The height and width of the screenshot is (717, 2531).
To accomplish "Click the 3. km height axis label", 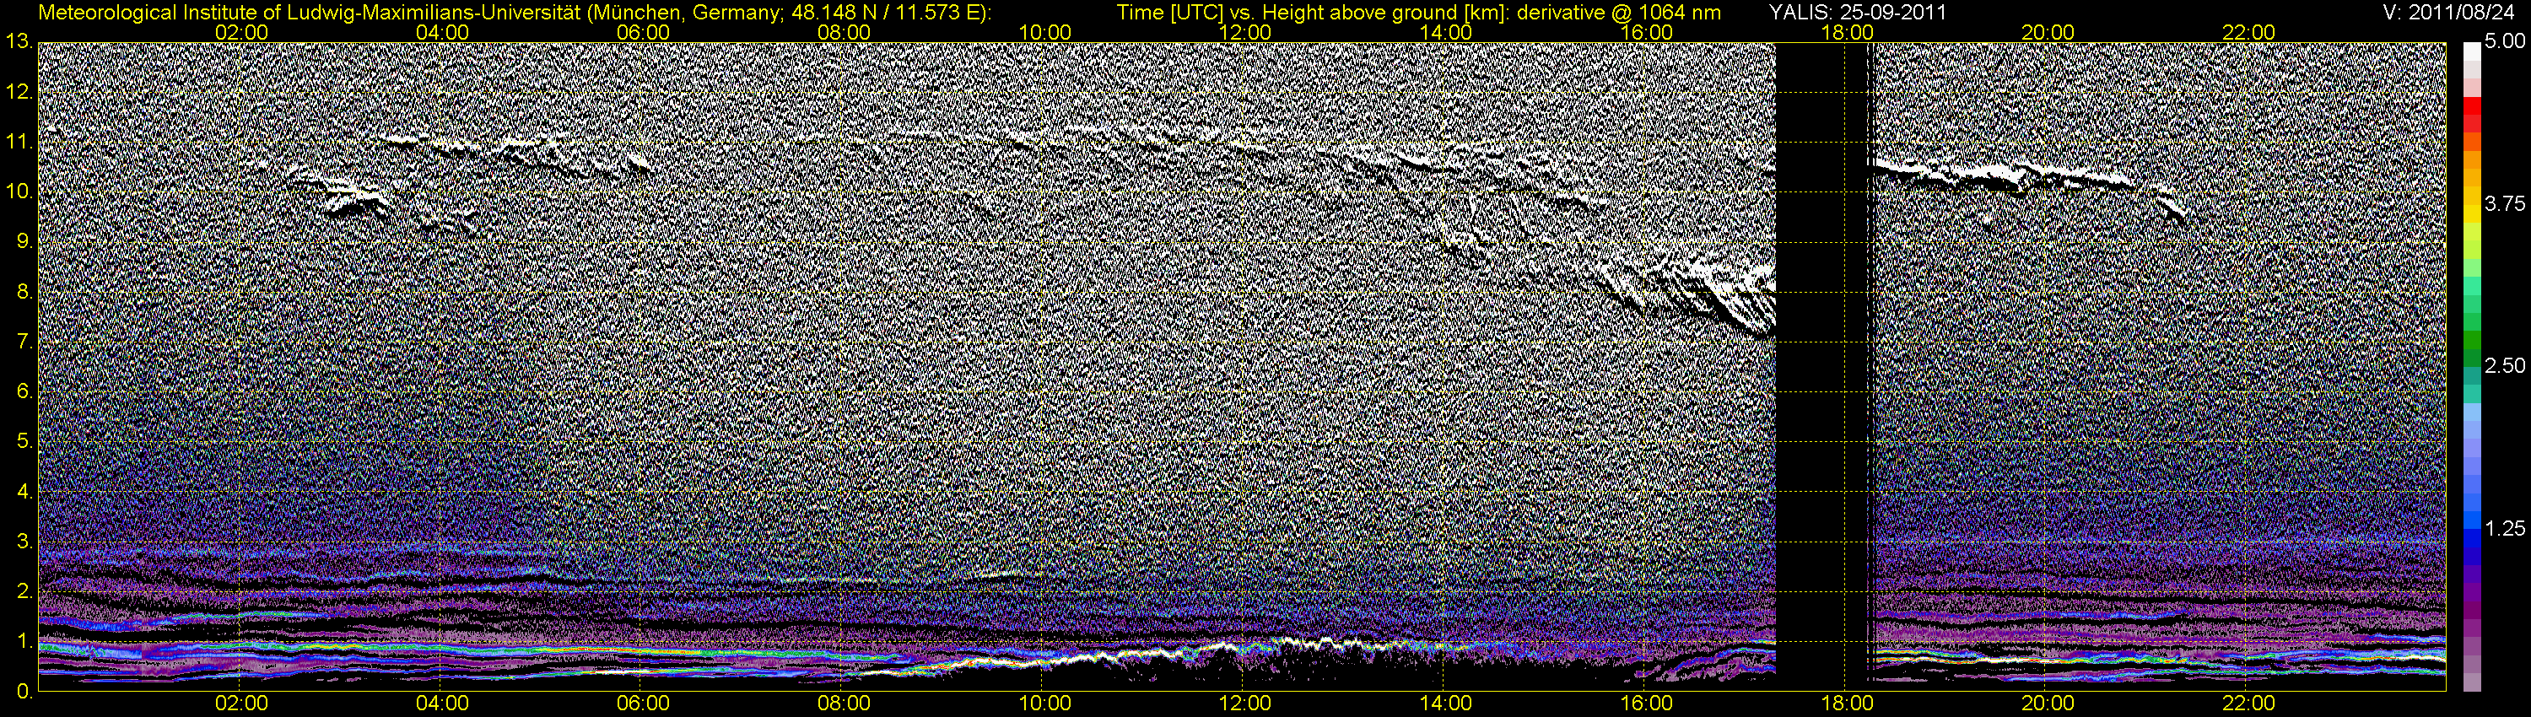I will 24,542.
